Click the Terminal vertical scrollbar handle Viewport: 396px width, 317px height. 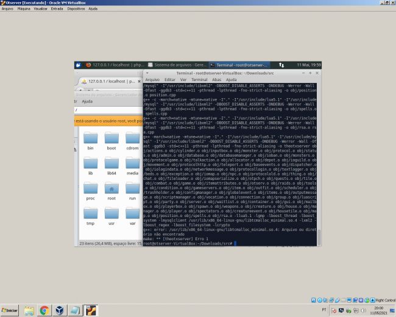click(x=319, y=237)
